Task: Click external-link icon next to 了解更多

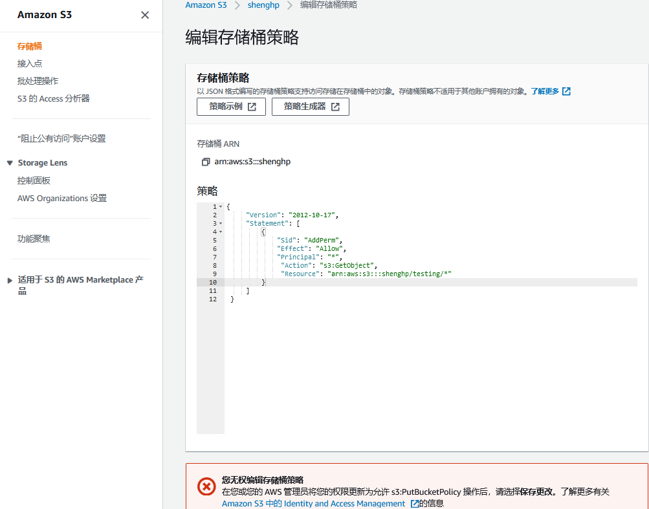Action: [x=567, y=91]
